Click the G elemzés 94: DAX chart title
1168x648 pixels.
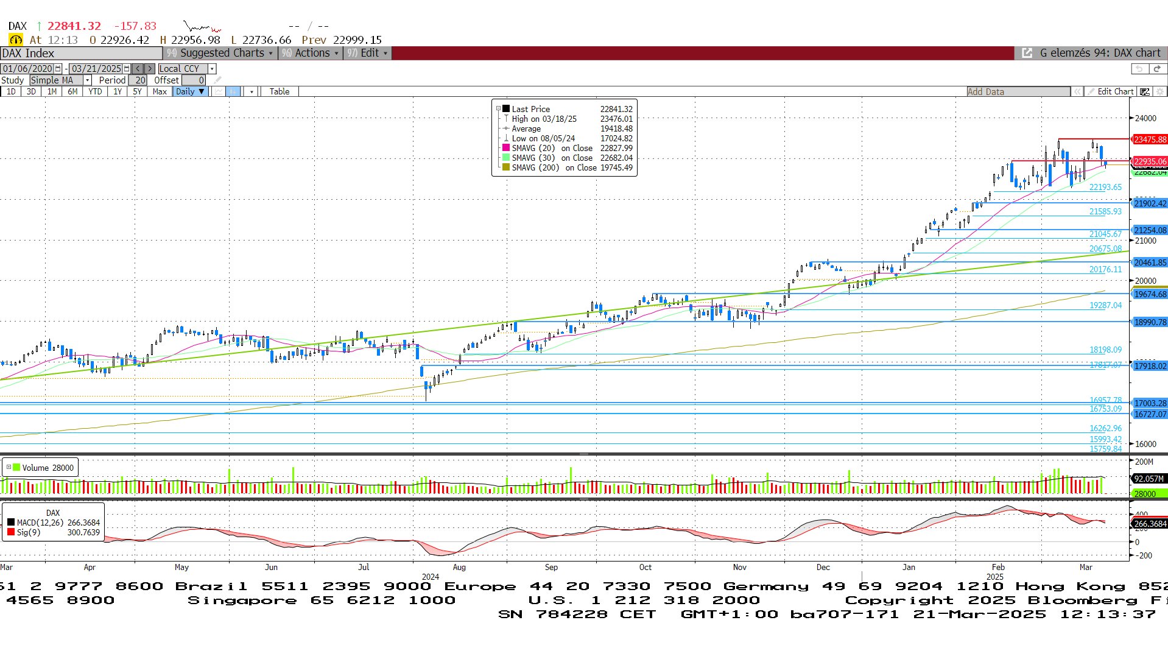click(x=1100, y=53)
